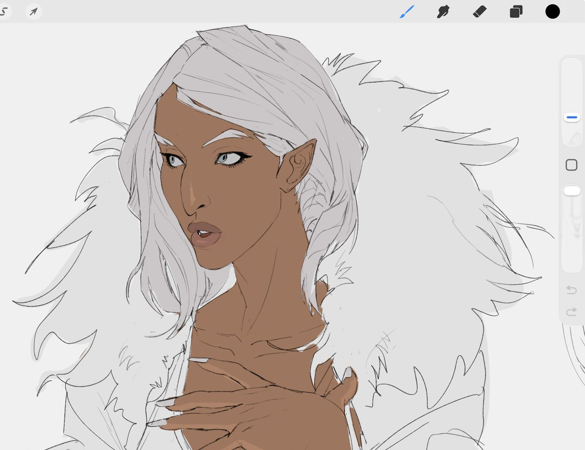Screen dimensions: 585x450
Task: Click the brush opacity slider handle
Action: (x=572, y=191)
